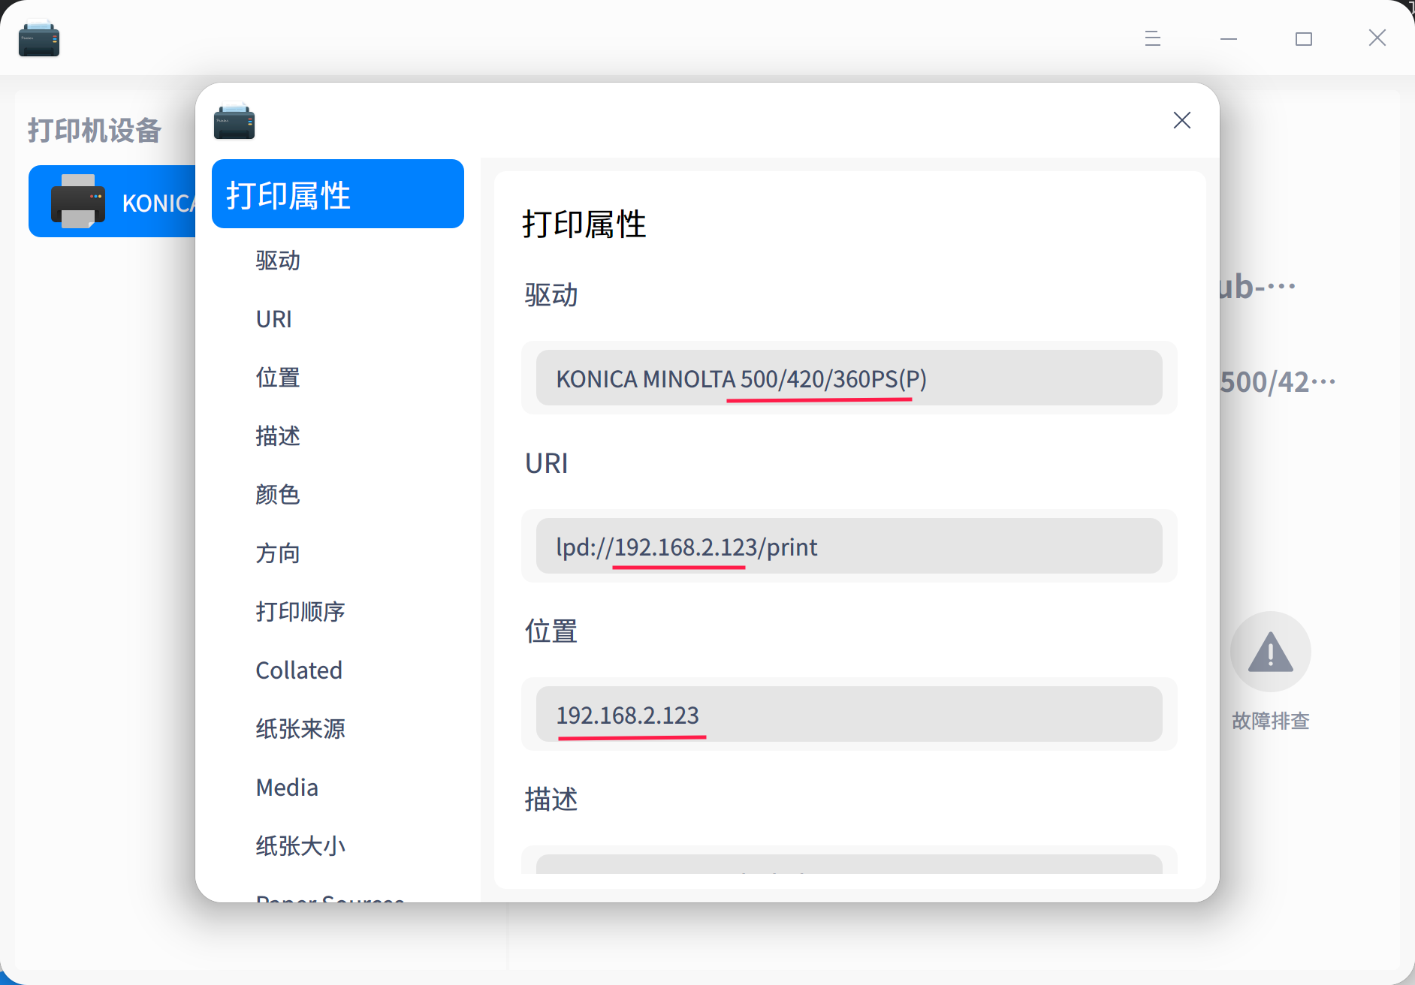Screen dimensions: 1415x985
Task: Click the lpd://192.168.2.123/print URI field
Action: click(x=849, y=546)
